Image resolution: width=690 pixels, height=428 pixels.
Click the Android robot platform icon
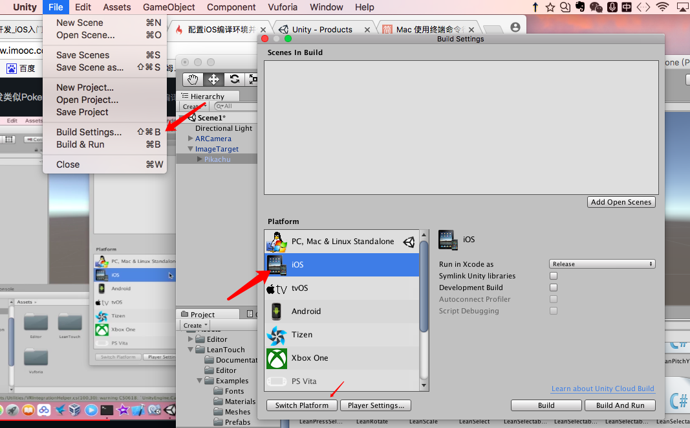click(276, 311)
